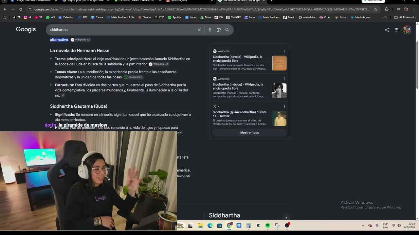419x235 pixels.
Task: Open the Vizard bookmark
Action: pos(325,17)
